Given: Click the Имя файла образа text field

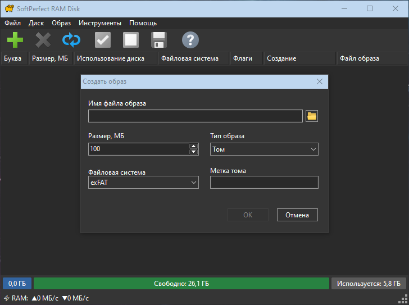Looking at the screenshot, I should (x=195, y=116).
